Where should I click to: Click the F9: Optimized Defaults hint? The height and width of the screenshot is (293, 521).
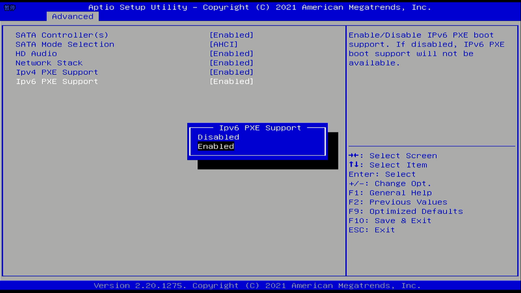pyautogui.click(x=406, y=211)
